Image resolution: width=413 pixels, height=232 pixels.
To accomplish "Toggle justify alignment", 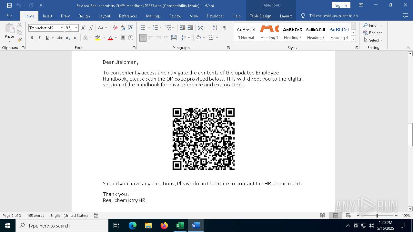I will coord(166,38).
